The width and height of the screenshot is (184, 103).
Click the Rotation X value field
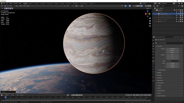pos(172,55)
